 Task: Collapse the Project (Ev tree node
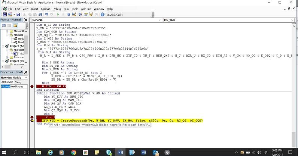3,61
